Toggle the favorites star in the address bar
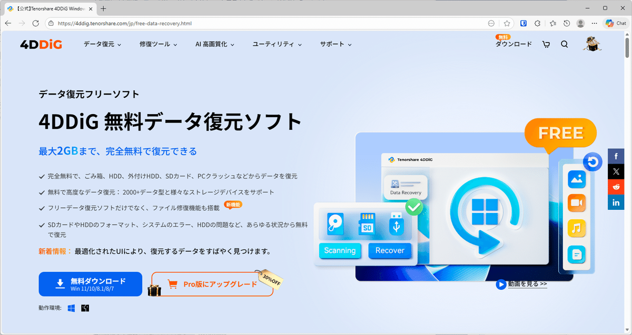 [x=506, y=23]
